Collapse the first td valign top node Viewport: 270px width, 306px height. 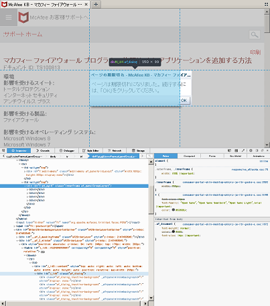pos(22,168)
